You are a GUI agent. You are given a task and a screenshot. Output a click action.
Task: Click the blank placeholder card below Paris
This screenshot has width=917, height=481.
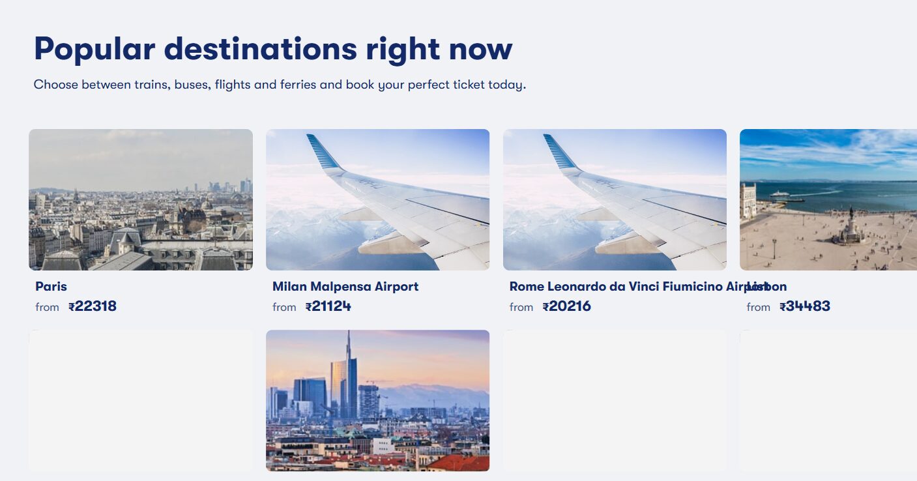[141, 400]
